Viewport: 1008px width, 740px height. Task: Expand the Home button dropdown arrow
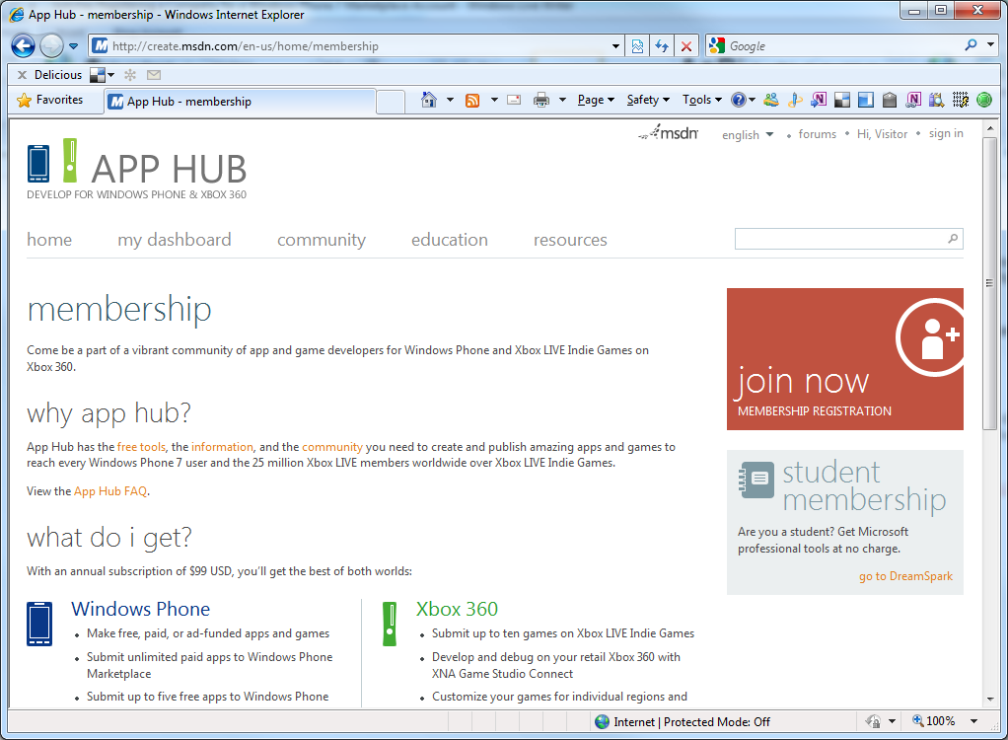point(450,100)
